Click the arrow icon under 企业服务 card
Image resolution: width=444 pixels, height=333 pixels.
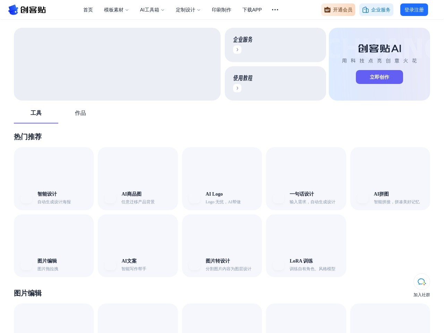(x=237, y=50)
